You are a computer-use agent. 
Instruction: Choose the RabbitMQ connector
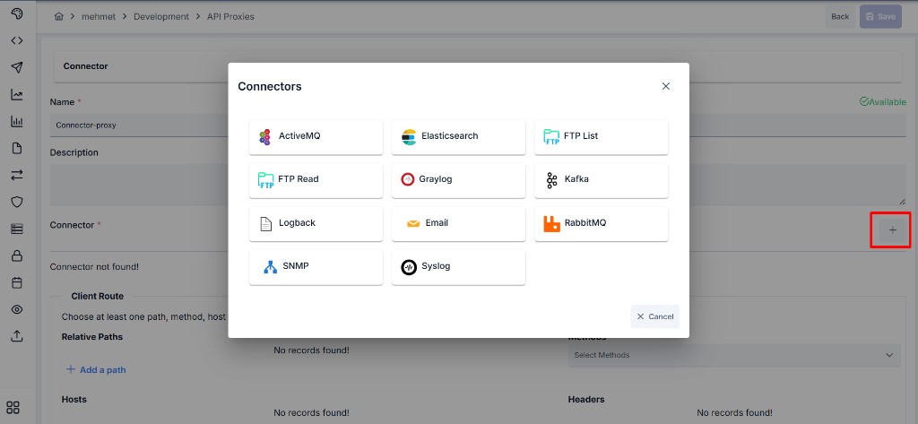point(602,223)
